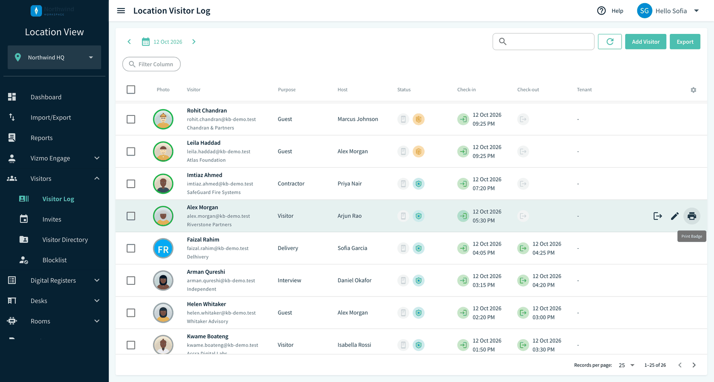The image size is (714, 382).
Task: Tick the checkbox for Faizal Rahim
Action: coord(131,248)
